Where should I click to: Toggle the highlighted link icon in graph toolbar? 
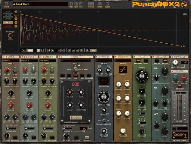pyautogui.click(x=30, y=50)
